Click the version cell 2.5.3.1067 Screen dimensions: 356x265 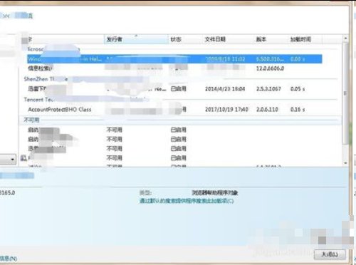(x=268, y=89)
